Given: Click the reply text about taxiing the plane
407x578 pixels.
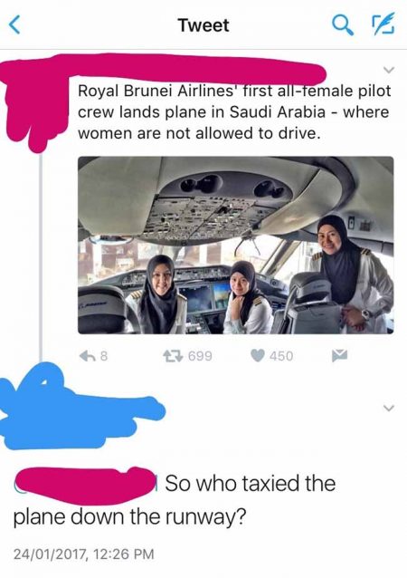Looking at the screenshot, I should point(175,499).
